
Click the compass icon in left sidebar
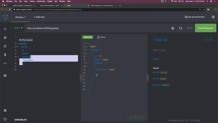pos(5,55)
